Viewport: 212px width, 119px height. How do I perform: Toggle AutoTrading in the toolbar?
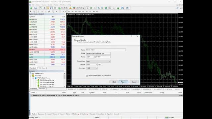79,8
